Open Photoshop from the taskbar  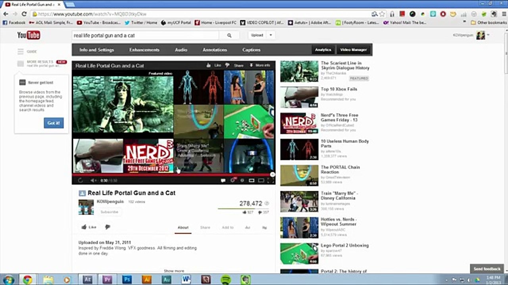127,279
